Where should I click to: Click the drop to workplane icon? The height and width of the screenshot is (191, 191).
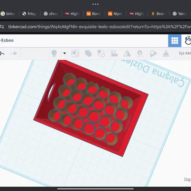166,53
